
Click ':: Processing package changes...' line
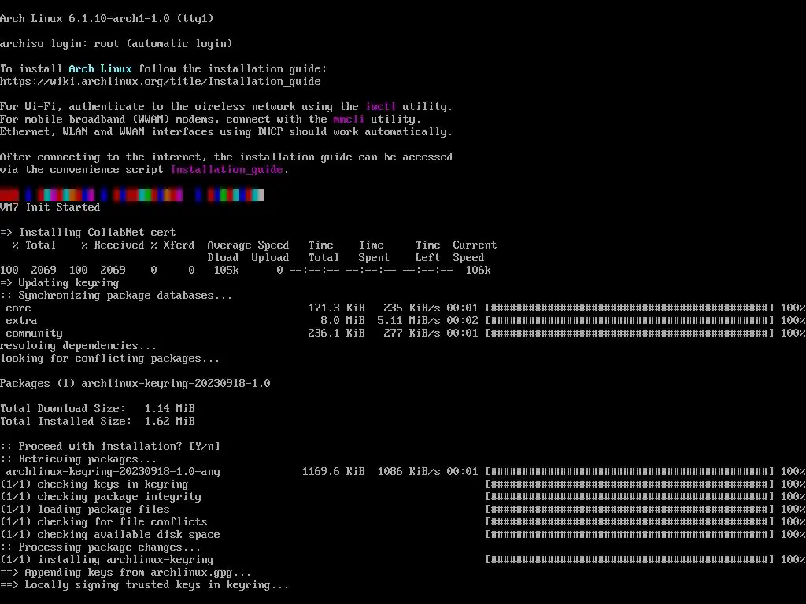tap(101, 547)
